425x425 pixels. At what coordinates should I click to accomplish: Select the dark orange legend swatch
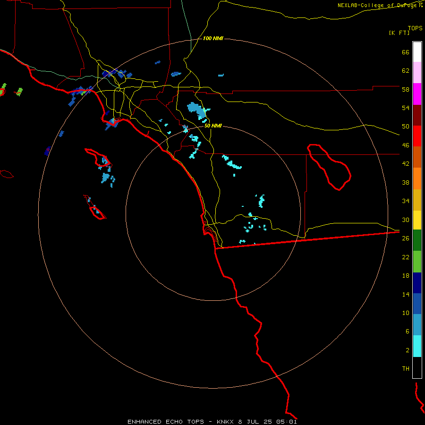[x=417, y=157]
